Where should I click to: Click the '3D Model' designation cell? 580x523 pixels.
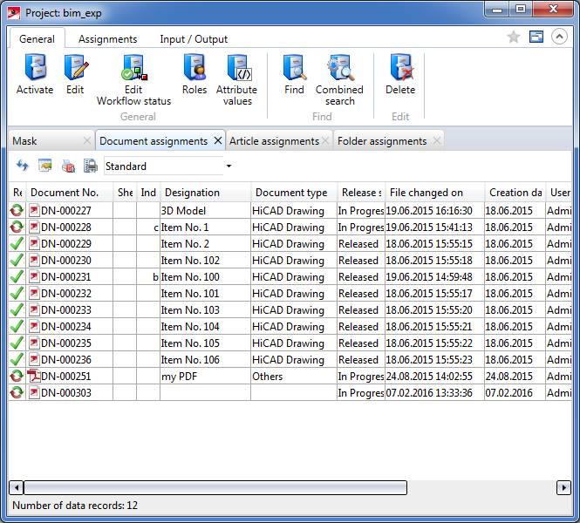(205, 211)
